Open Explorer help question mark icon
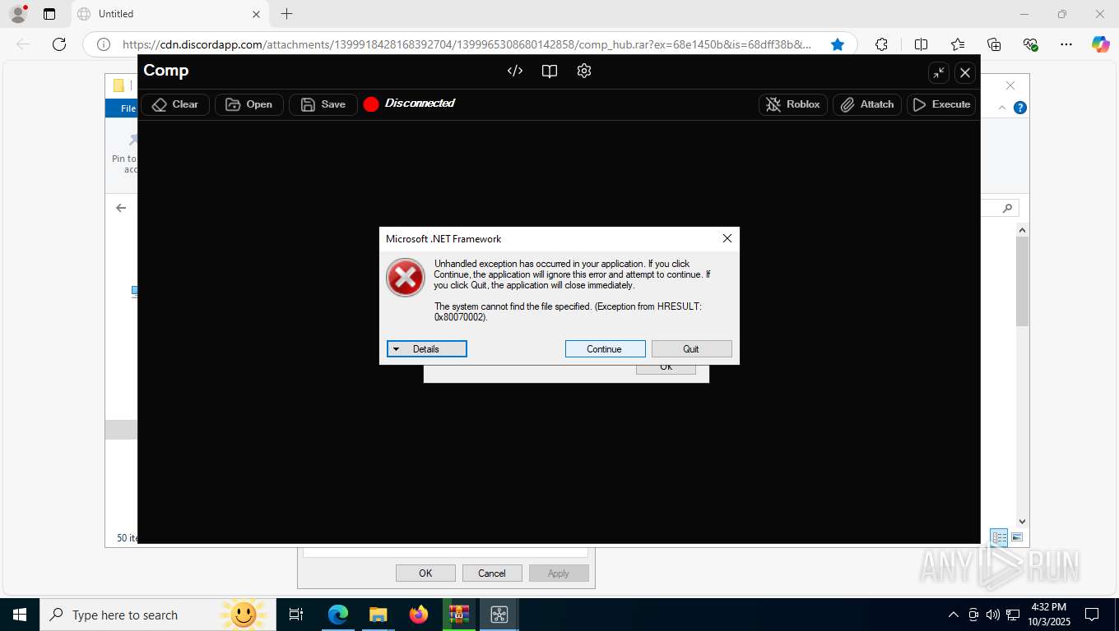Viewport: 1119px width, 631px height. [1020, 108]
